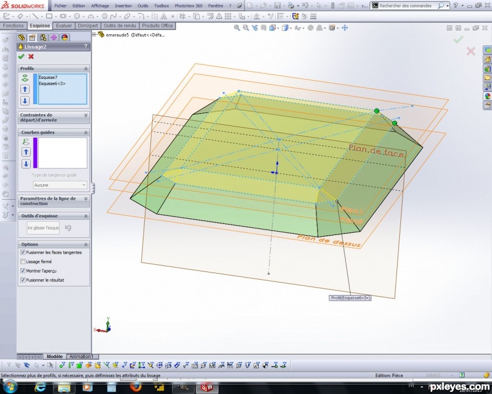The width and height of the screenshot is (492, 394).
Task: Open the ConfigurationManager tab icon
Action: [x=43, y=38]
